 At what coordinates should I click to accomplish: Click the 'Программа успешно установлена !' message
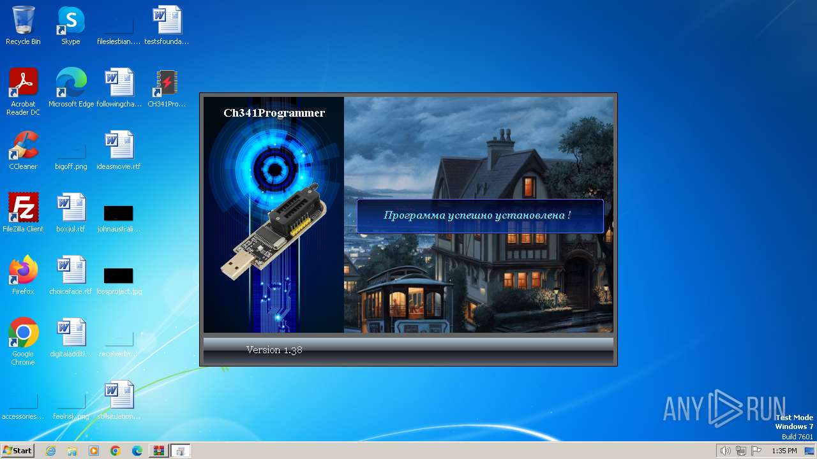click(477, 215)
